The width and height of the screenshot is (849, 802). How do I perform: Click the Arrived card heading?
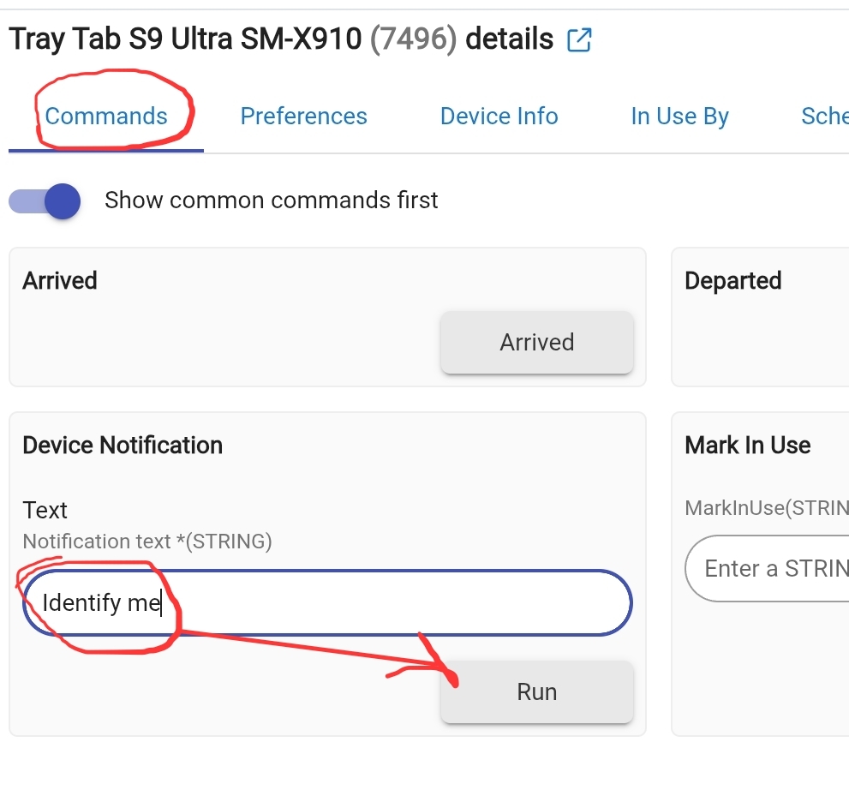60,281
